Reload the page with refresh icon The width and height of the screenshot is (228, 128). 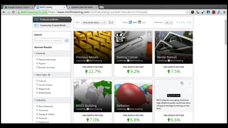point(14,12)
